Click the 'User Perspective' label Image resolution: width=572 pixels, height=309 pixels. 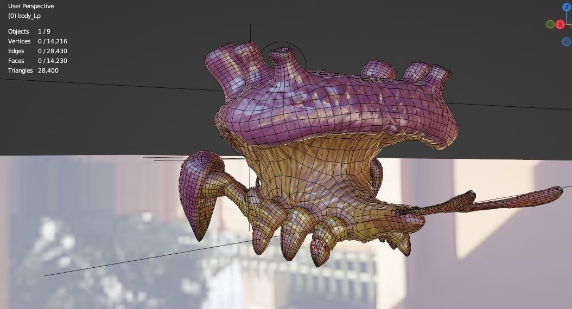(31, 6)
